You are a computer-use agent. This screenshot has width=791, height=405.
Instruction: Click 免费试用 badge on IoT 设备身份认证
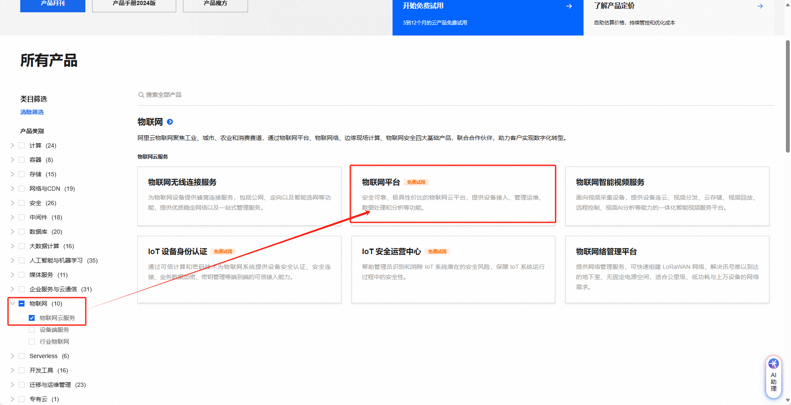tap(223, 252)
